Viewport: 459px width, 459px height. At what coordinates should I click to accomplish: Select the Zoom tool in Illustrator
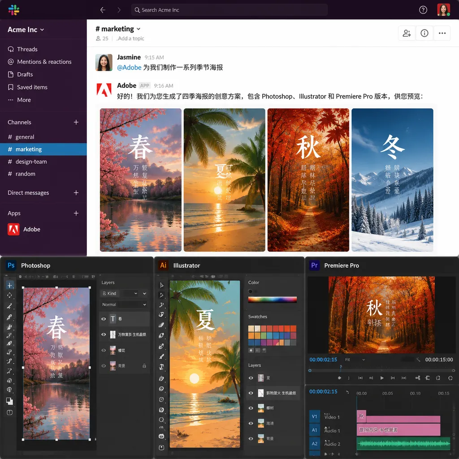[x=161, y=420]
